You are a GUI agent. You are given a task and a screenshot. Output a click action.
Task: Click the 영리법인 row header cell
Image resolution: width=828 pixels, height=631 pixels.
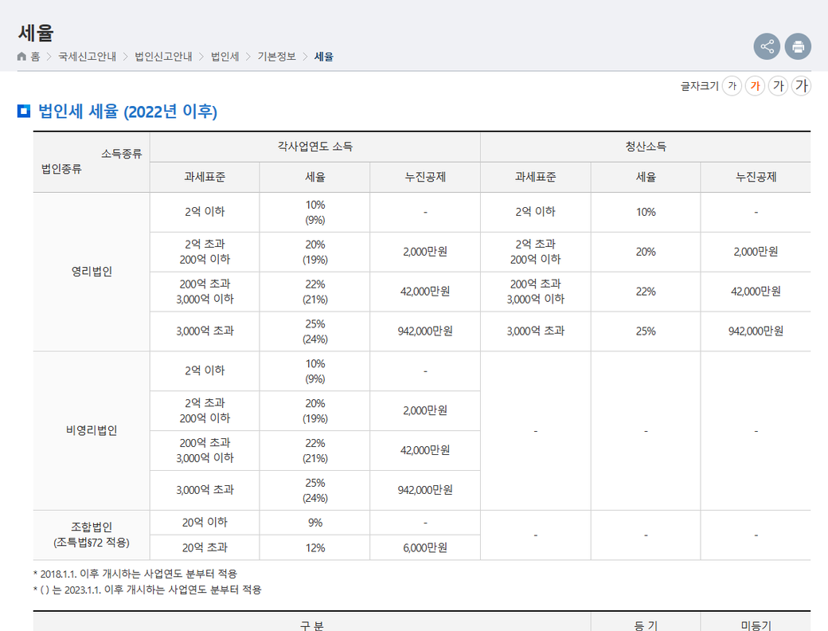click(x=92, y=272)
